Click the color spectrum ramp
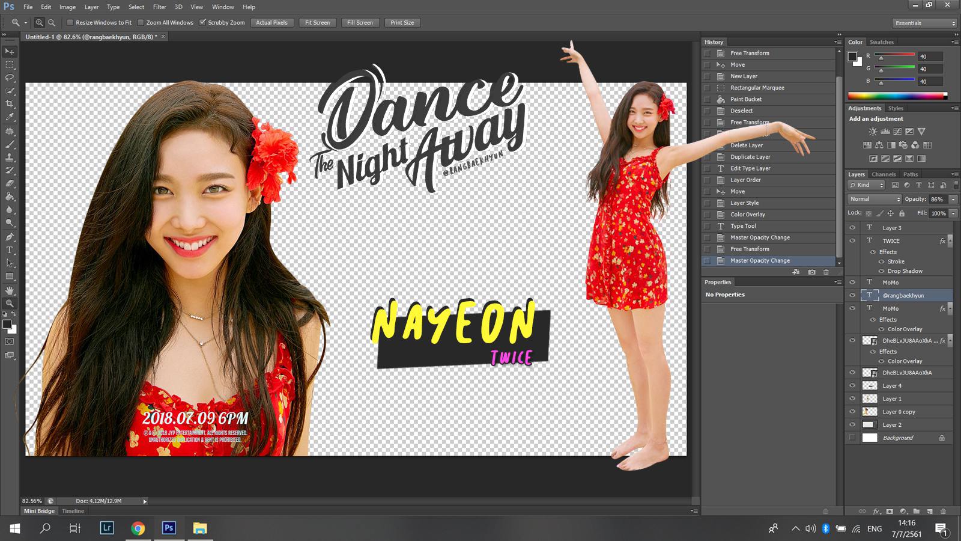 897,96
